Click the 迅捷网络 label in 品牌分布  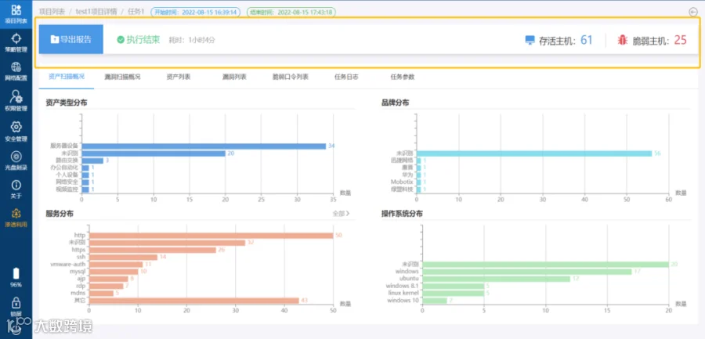pos(402,160)
